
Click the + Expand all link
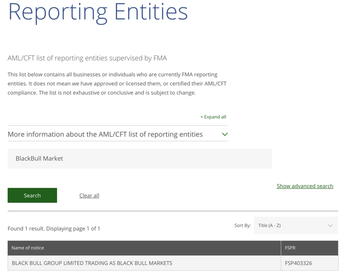coord(213,117)
